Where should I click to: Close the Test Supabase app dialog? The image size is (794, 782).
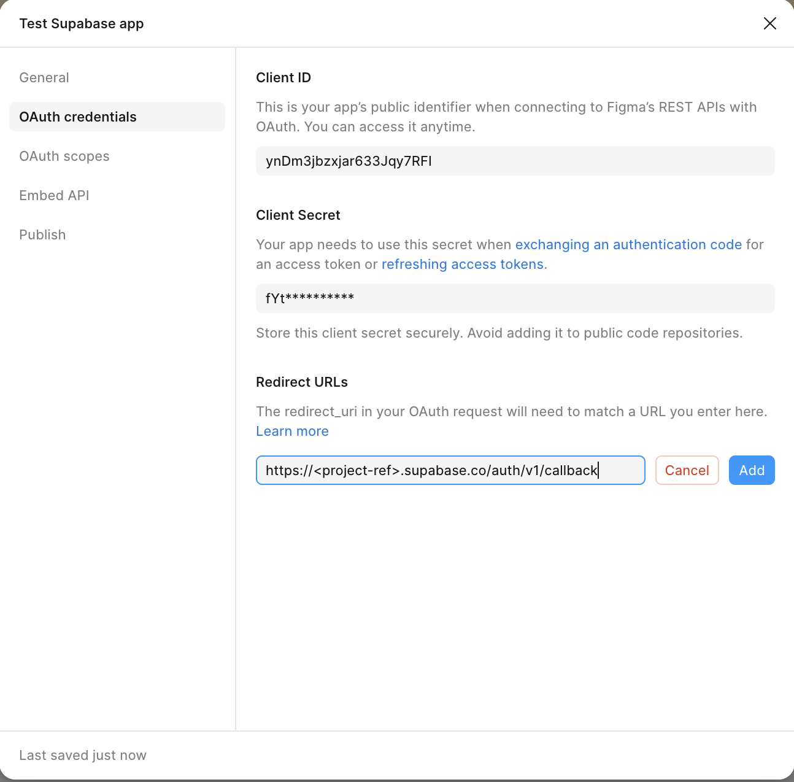click(x=770, y=23)
